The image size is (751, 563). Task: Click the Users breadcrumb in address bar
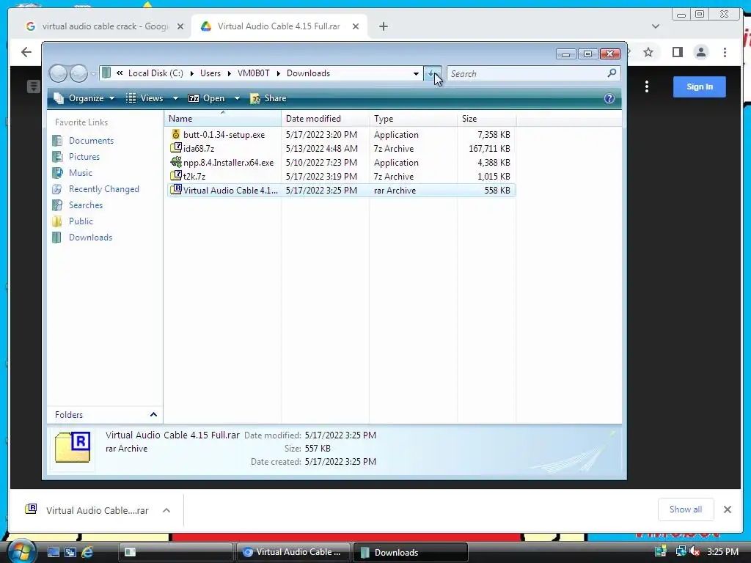coord(210,73)
